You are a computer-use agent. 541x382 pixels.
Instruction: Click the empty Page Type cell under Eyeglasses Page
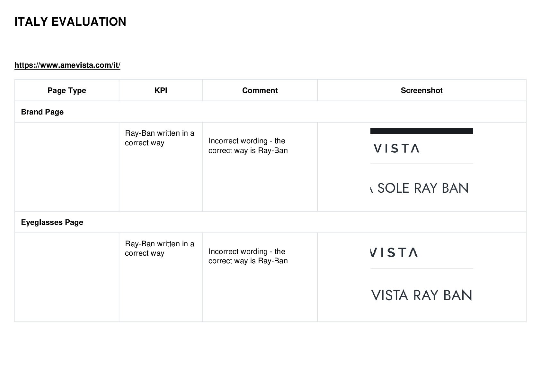pos(67,277)
